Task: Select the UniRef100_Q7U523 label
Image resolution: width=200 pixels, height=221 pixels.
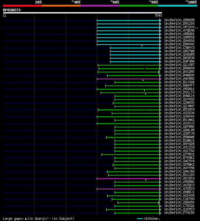Action: click(179, 188)
